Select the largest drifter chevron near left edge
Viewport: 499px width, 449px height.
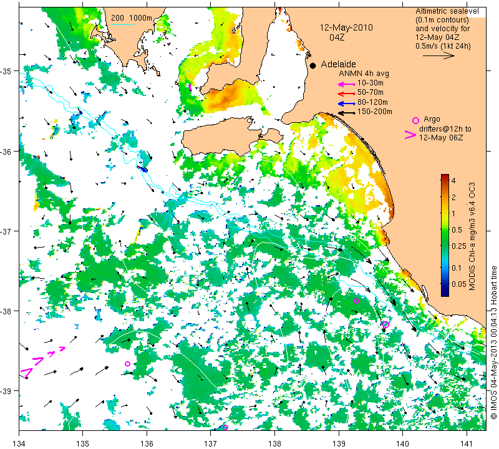pos(26,372)
